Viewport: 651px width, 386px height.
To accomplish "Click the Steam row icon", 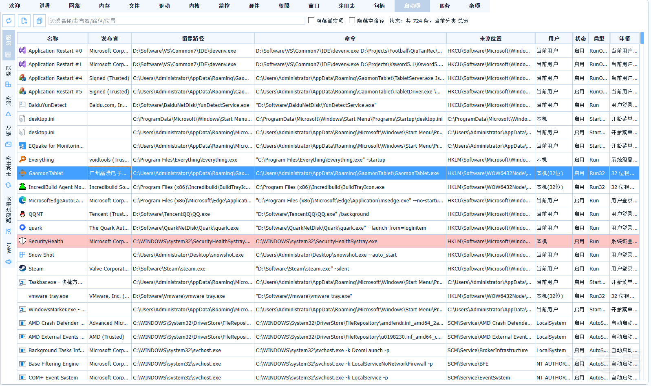I will [22, 268].
